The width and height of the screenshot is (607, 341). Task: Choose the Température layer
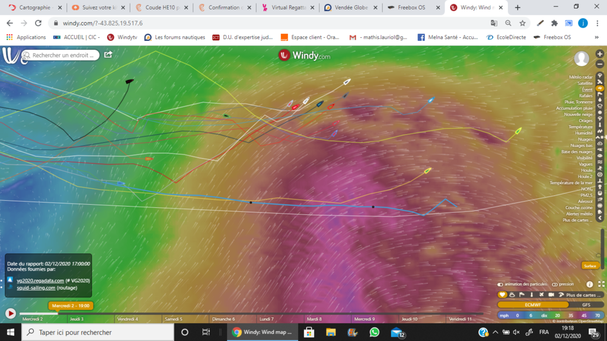click(x=580, y=127)
